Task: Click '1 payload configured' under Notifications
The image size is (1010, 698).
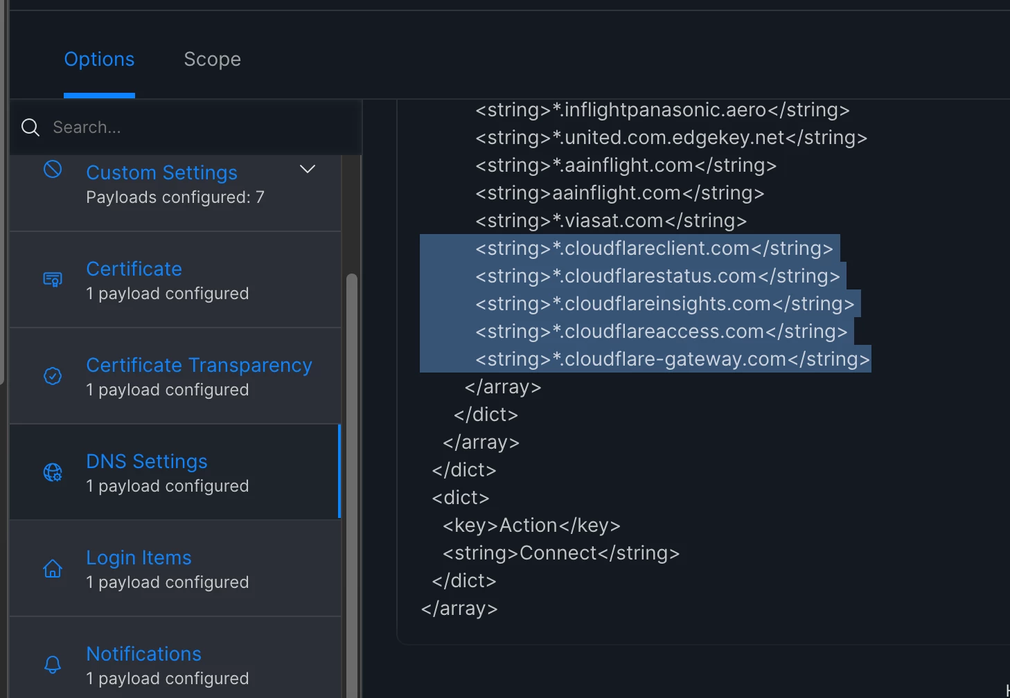Action: pos(168,679)
